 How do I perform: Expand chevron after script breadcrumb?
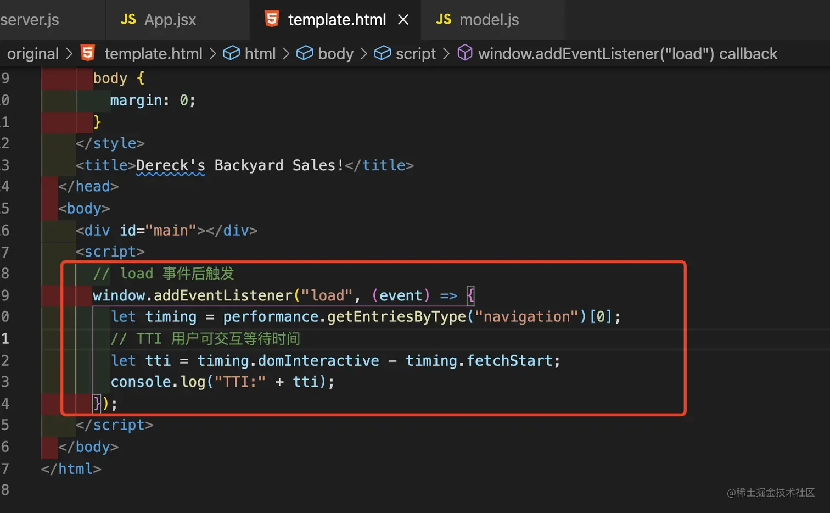(x=446, y=54)
